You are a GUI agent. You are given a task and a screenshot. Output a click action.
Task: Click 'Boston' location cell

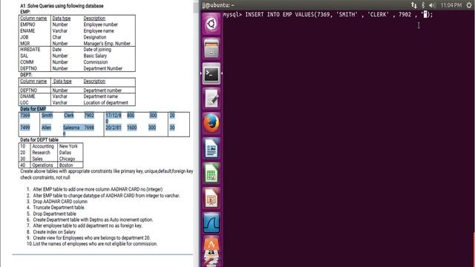66,165
